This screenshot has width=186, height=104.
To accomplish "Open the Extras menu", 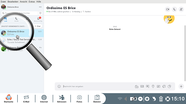I will tap(32, 2).
